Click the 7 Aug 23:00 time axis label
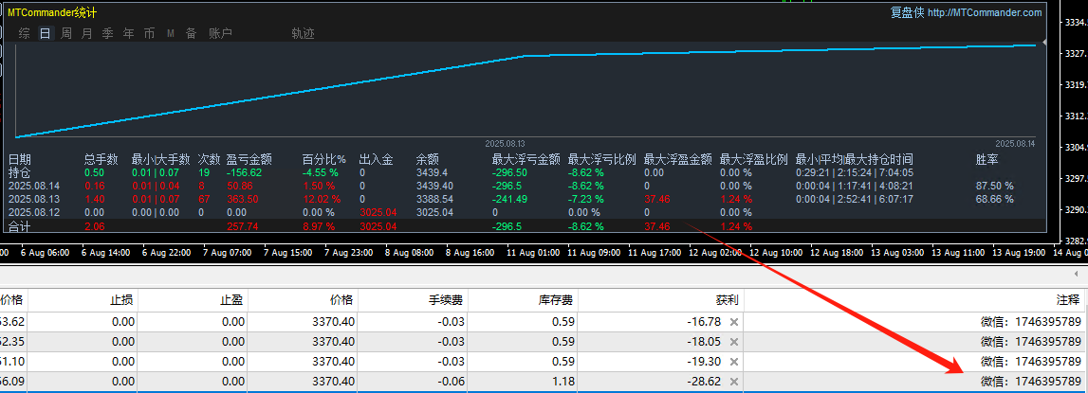1088x393 pixels. point(347,253)
